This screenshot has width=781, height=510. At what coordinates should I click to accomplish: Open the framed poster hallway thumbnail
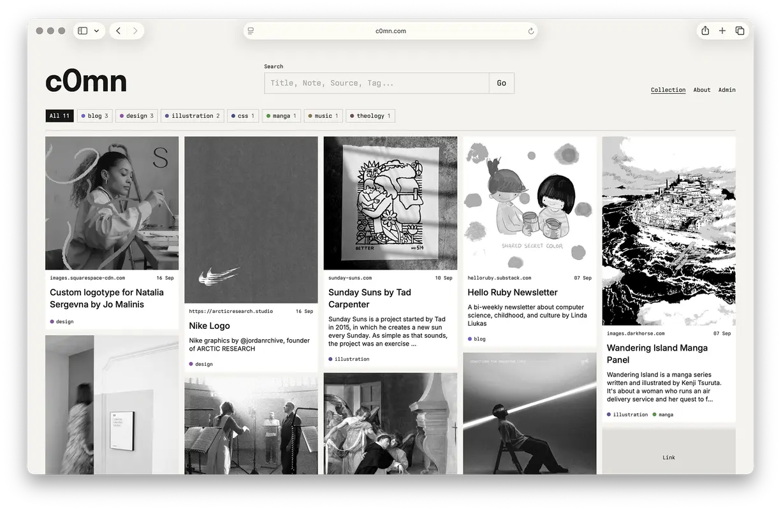coord(112,405)
